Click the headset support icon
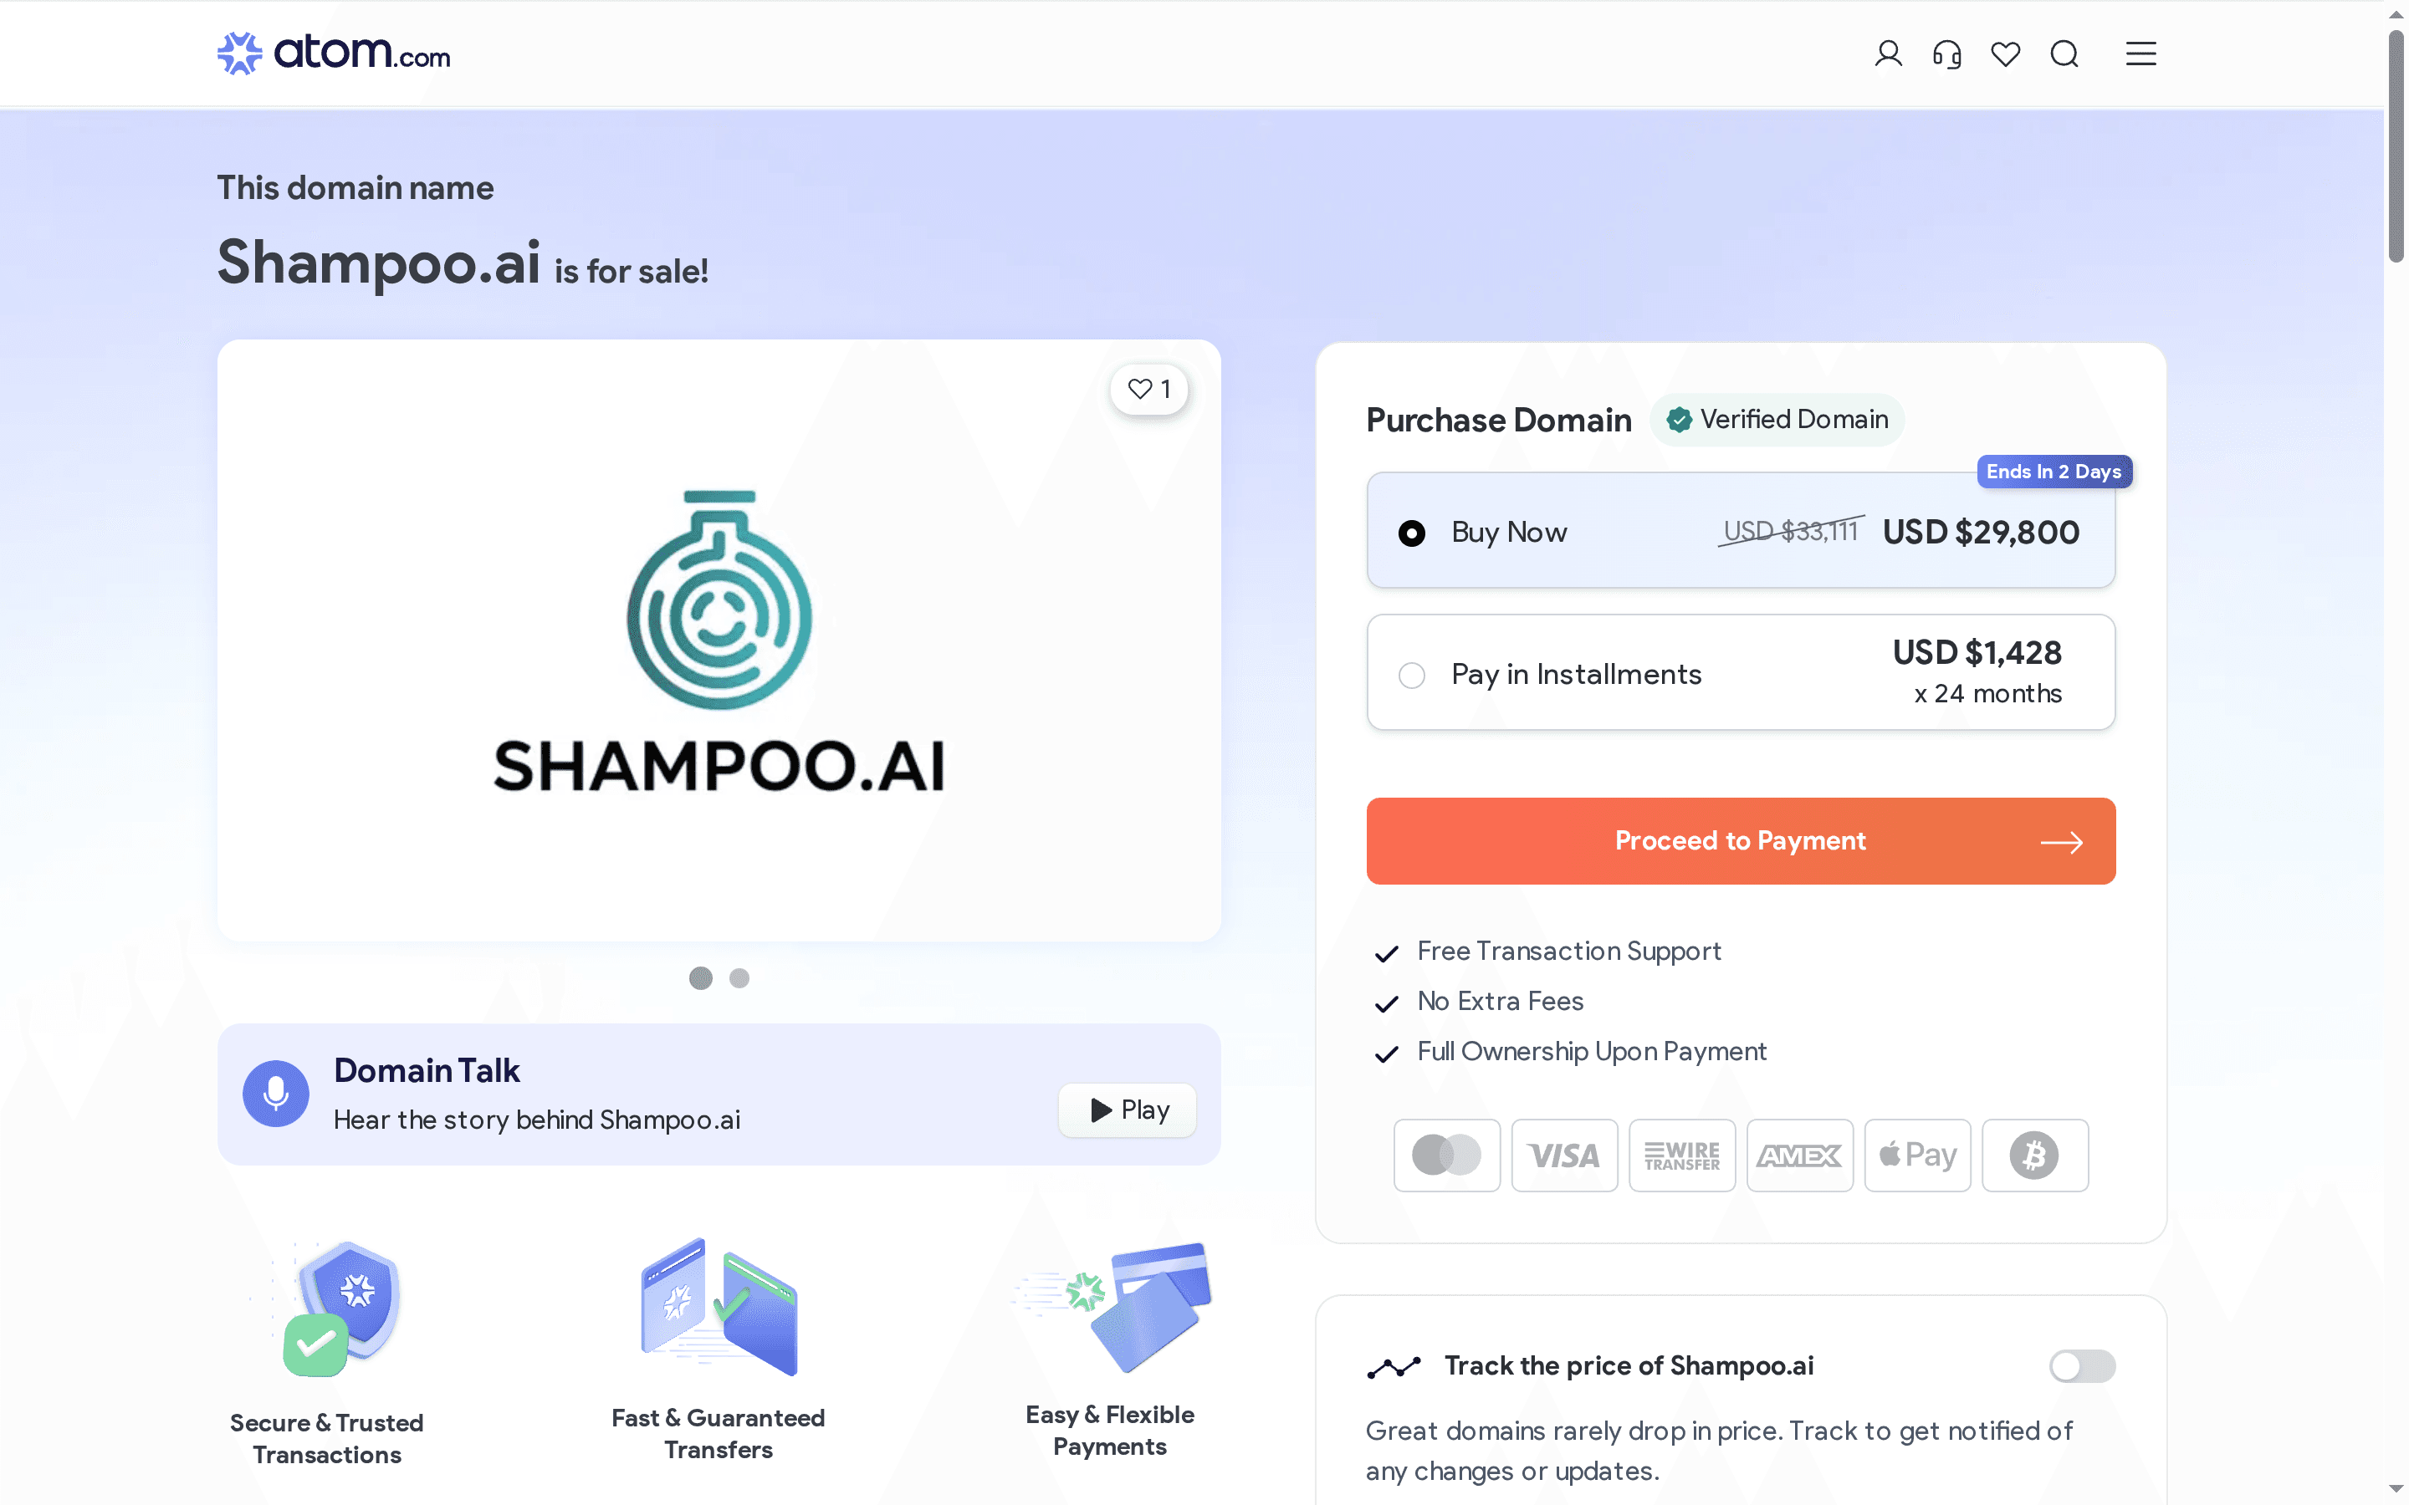The image size is (2409, 1505). point(1947,54)
